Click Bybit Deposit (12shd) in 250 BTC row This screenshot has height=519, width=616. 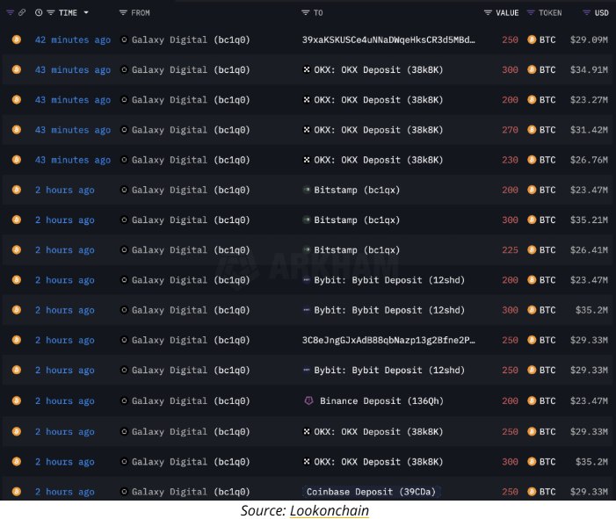click(x=389, y=371)
